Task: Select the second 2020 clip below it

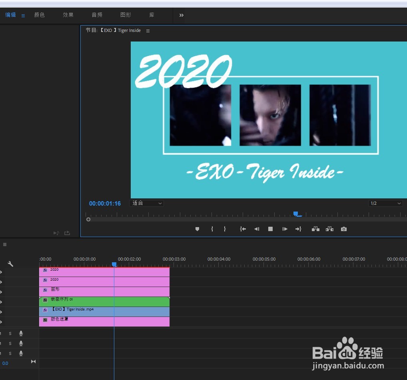Action: coord(104,282)
